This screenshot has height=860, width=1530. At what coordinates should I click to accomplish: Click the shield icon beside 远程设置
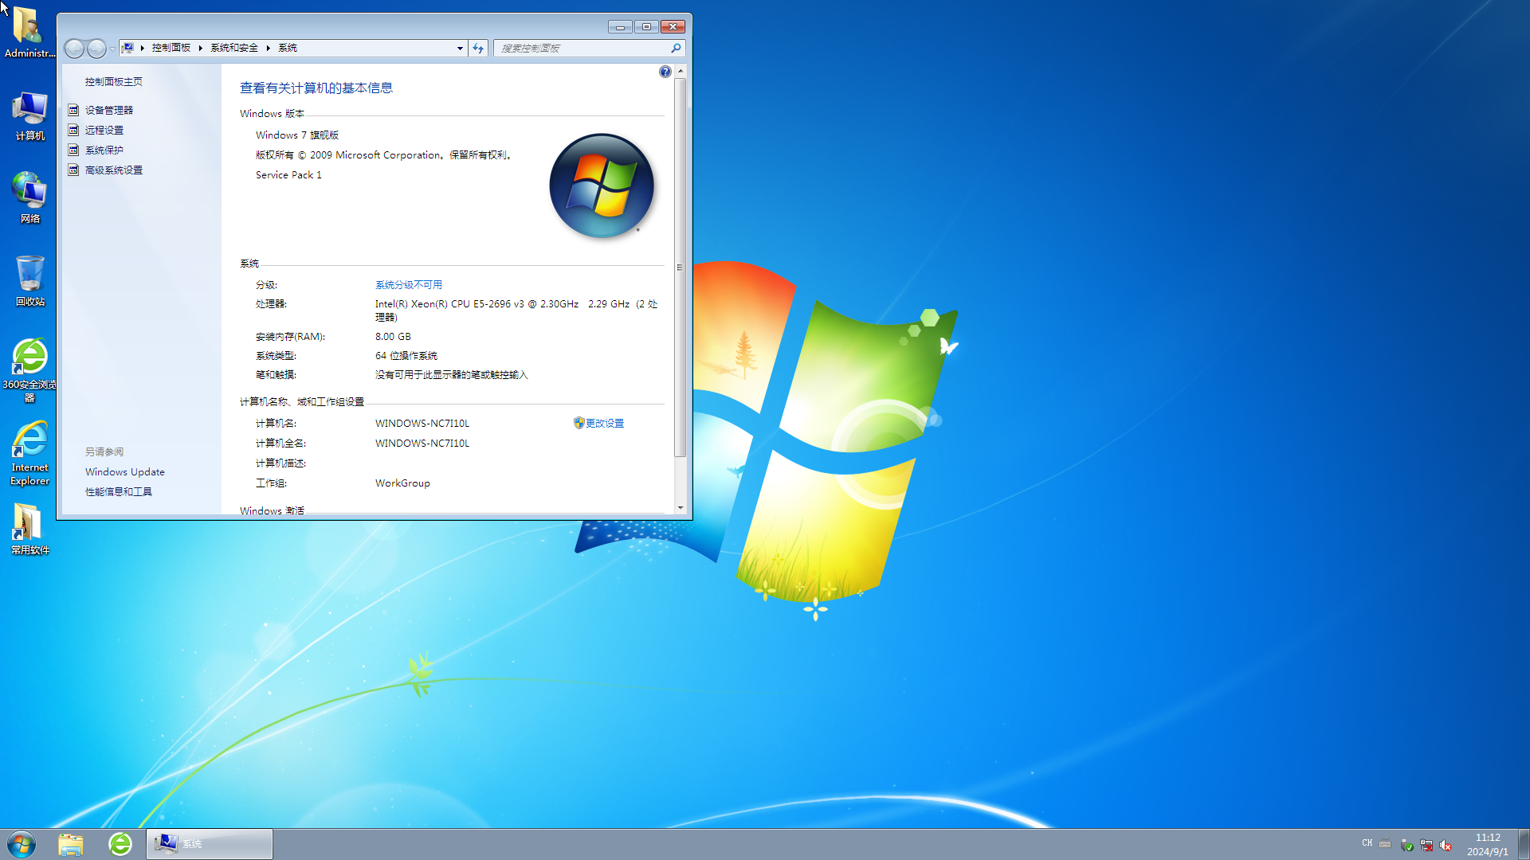tap(73, 130)
